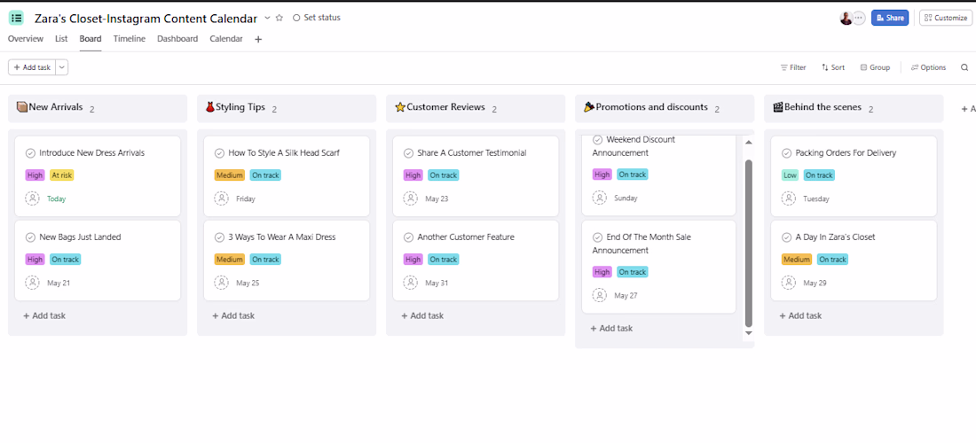Click the At risk yellow tag
The height and width of the screenshot is (443, 976).
61,175
